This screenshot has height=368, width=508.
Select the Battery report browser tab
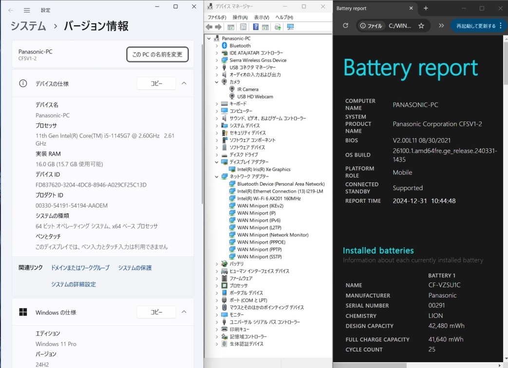pyautogui.click(x=375, y=8)
